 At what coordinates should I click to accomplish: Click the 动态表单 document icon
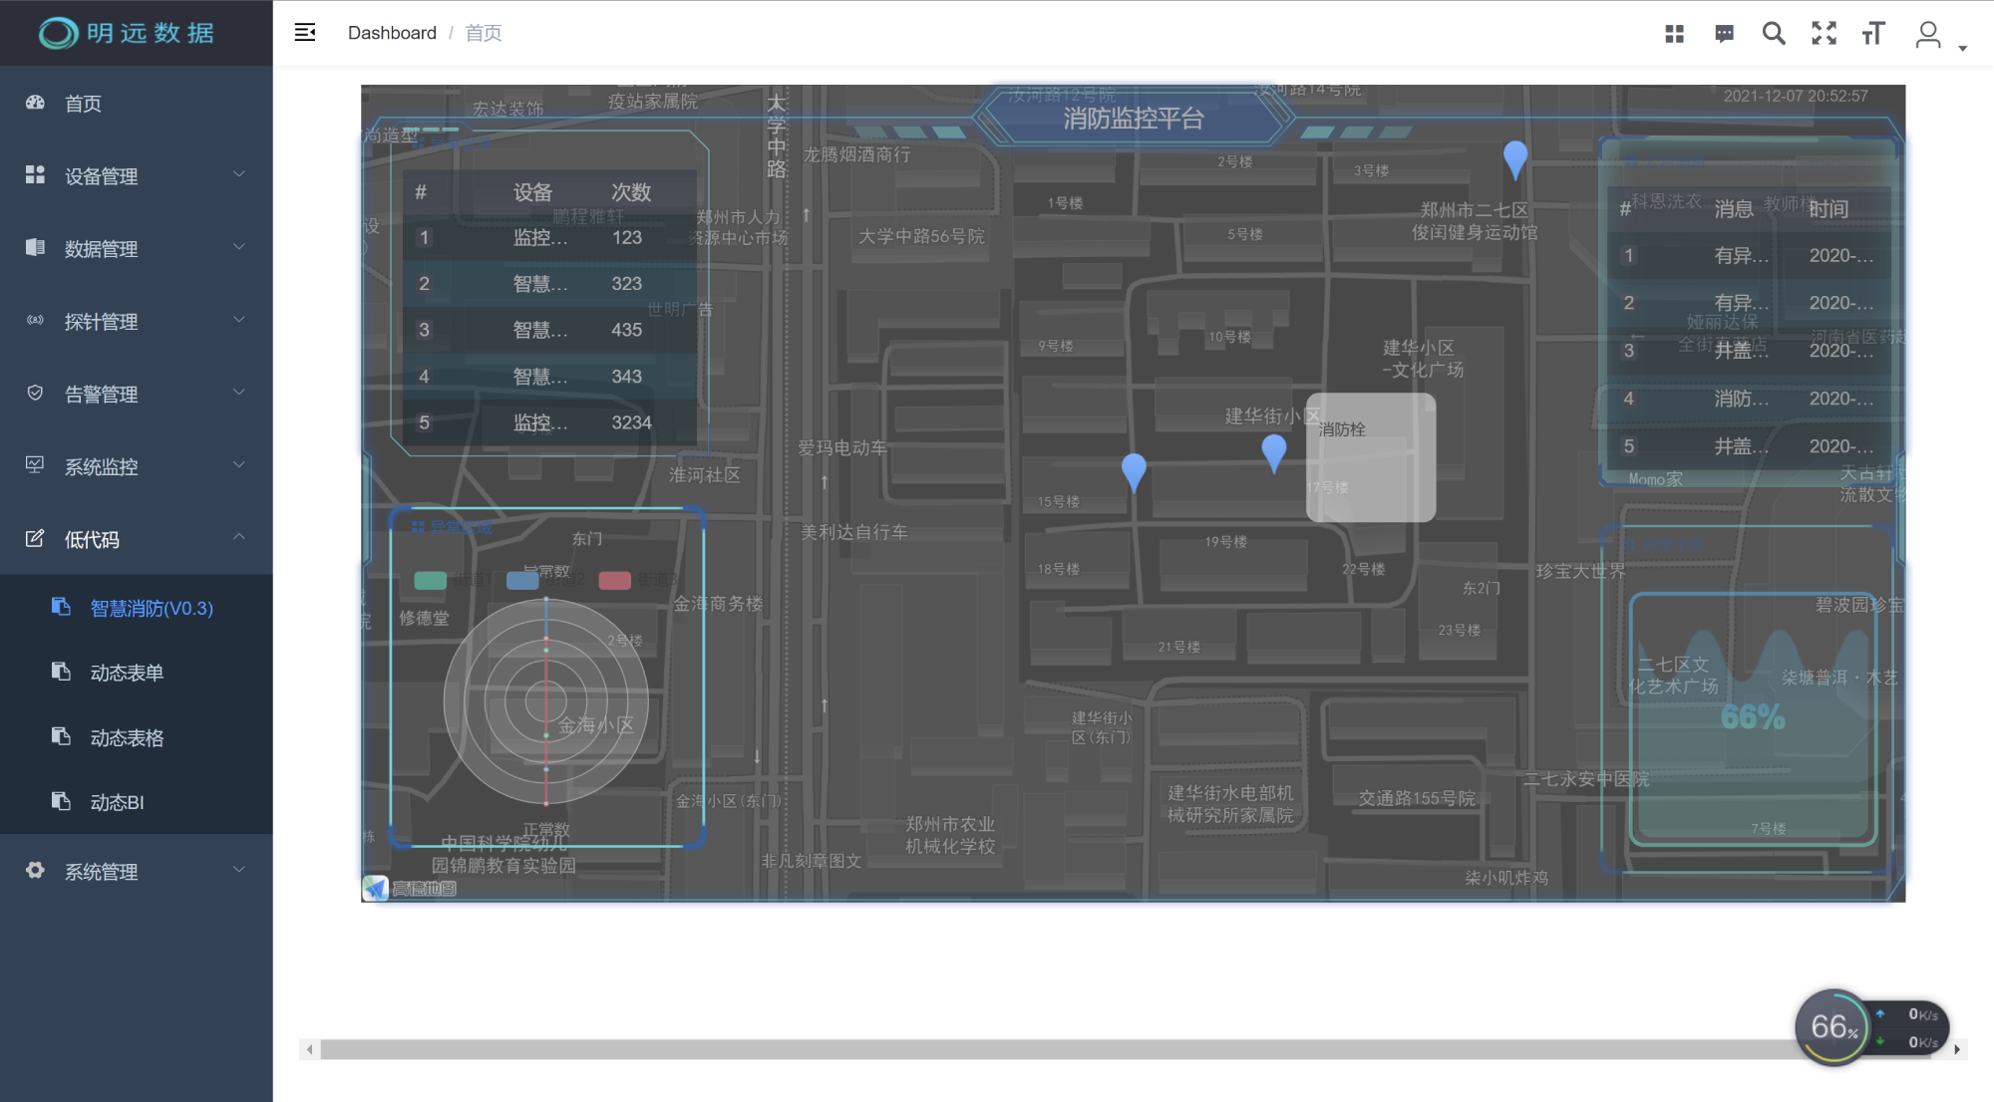(61, 673)
